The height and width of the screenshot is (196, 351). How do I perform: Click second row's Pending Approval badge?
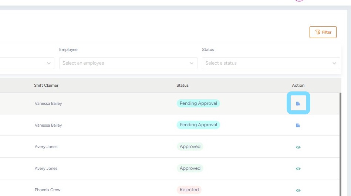[x=198, y=125]
